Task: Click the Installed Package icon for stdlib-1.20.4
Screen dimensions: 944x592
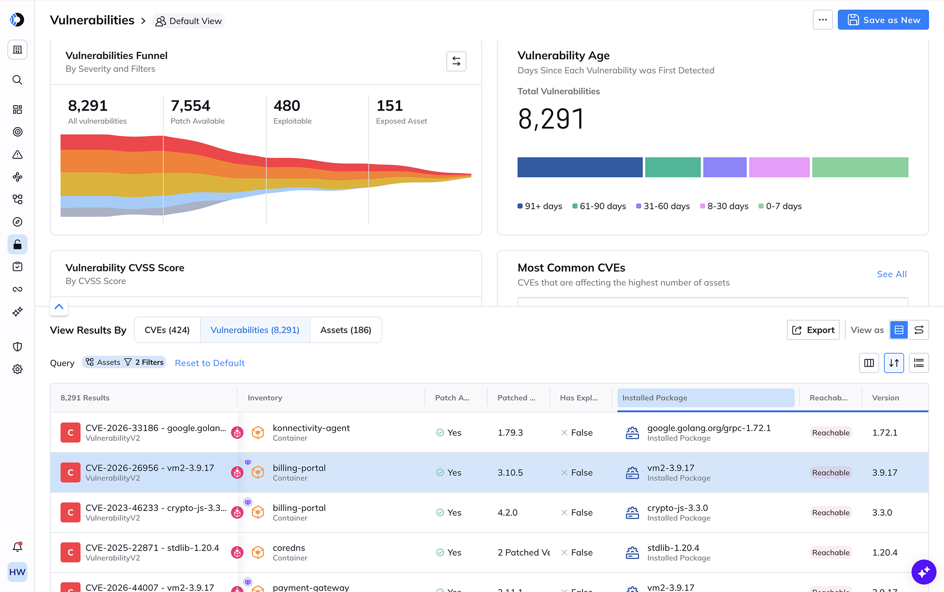Action: [632, 552]
